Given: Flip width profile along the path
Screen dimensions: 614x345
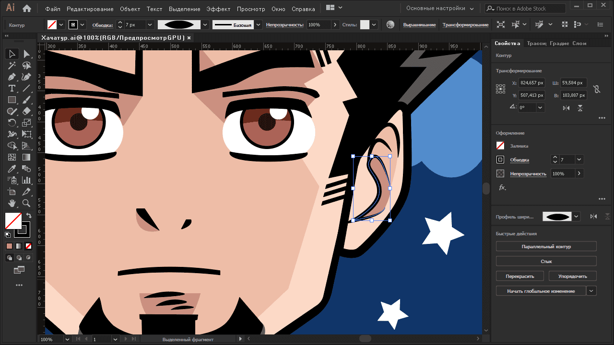Looking at the screenshot, I should coord(593,217).
